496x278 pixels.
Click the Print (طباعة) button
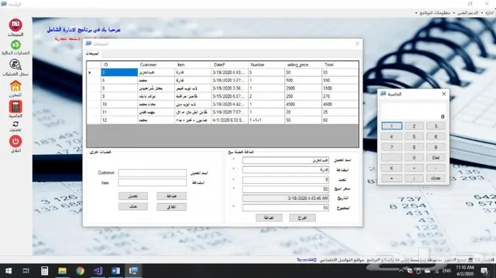point(171,196)
